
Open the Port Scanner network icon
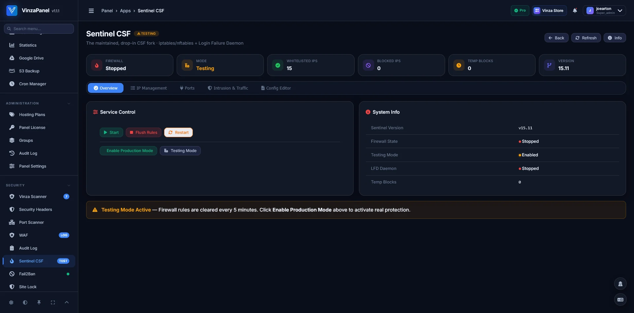[x=12, y=222]
